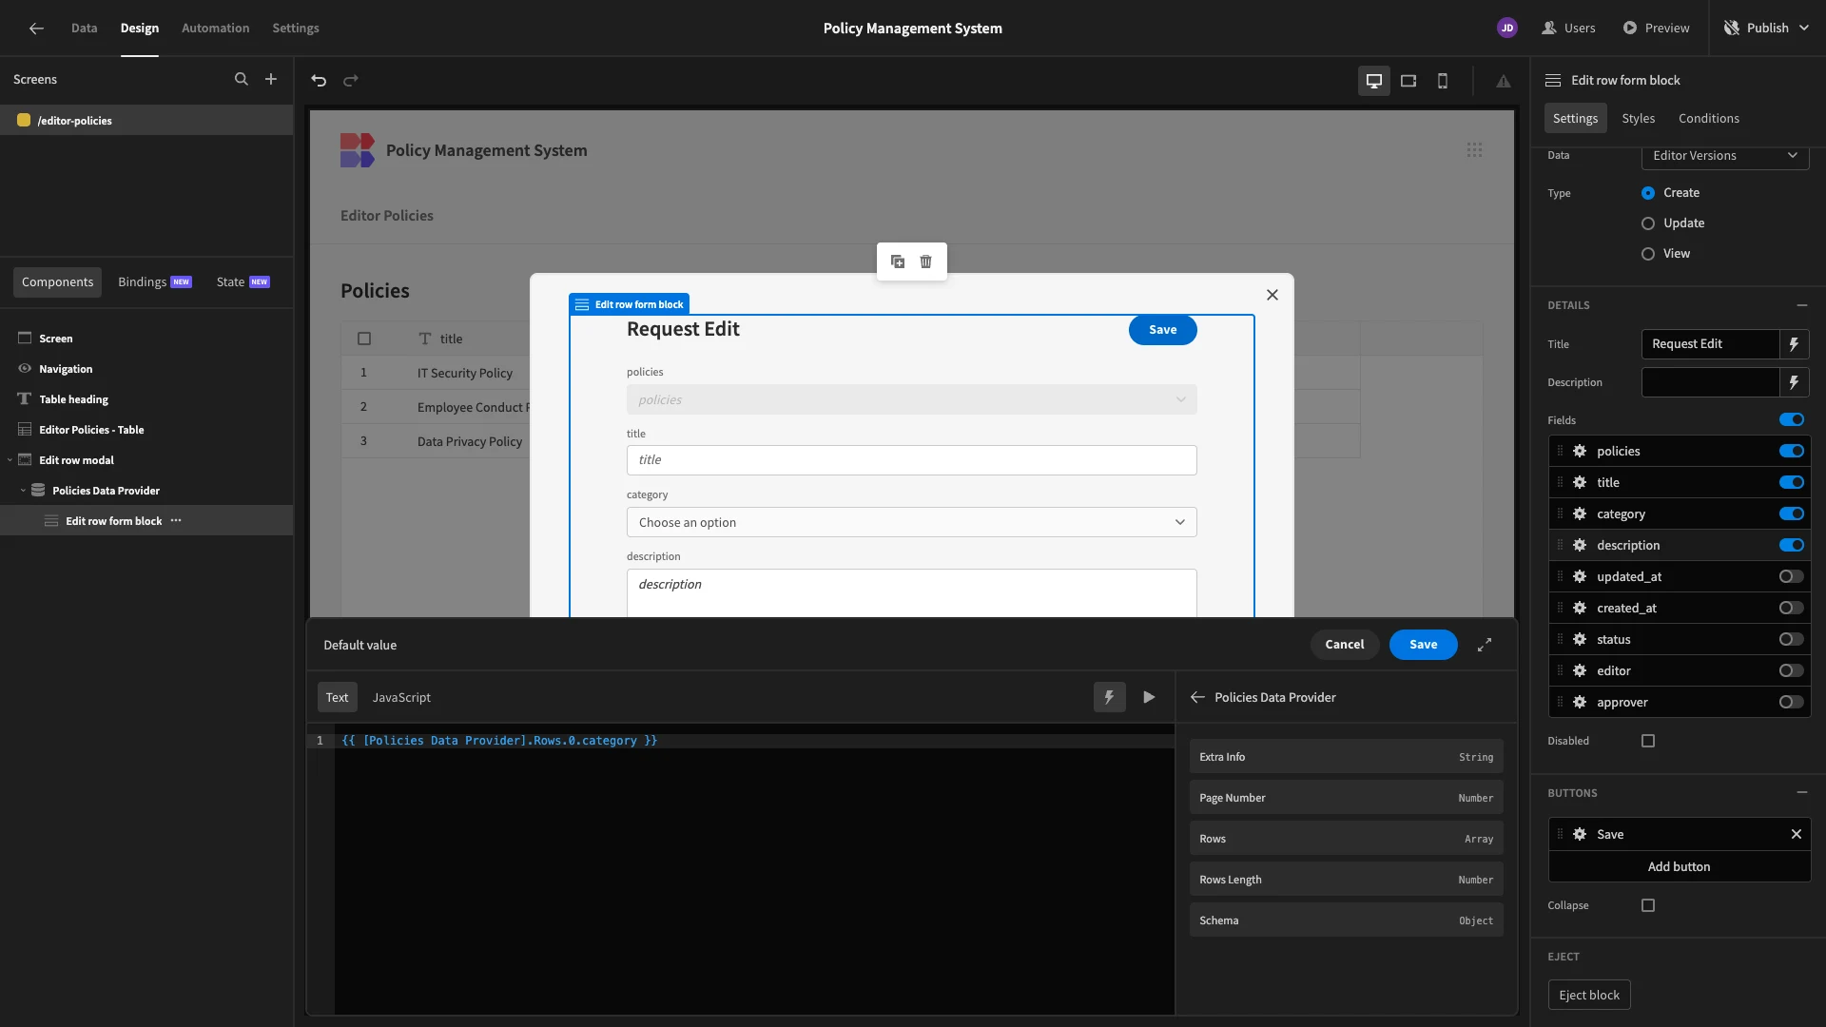Collapse the DETAILS section

[1801, 305]
